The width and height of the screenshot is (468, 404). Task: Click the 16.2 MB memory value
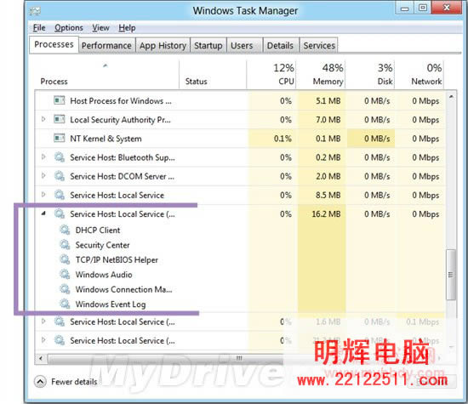[326, 214]
